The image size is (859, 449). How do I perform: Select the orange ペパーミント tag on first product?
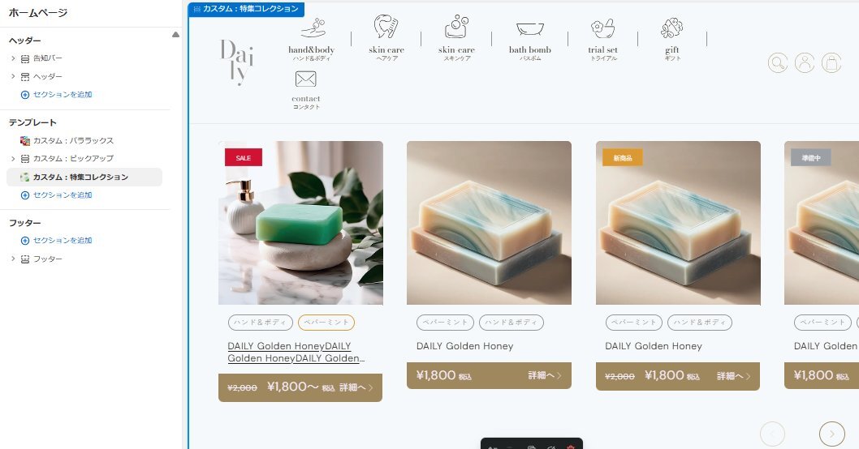(x=326, y=323)
